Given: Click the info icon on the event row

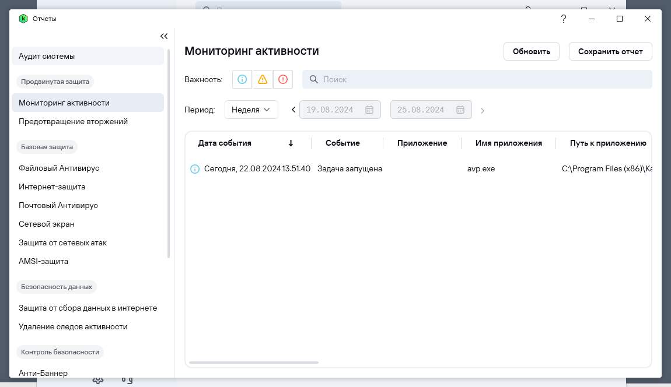Looking at the screenshot, I should (x=195, y=169).
